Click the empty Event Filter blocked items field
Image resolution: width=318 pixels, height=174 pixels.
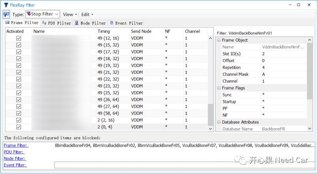[x=184, y=165]
